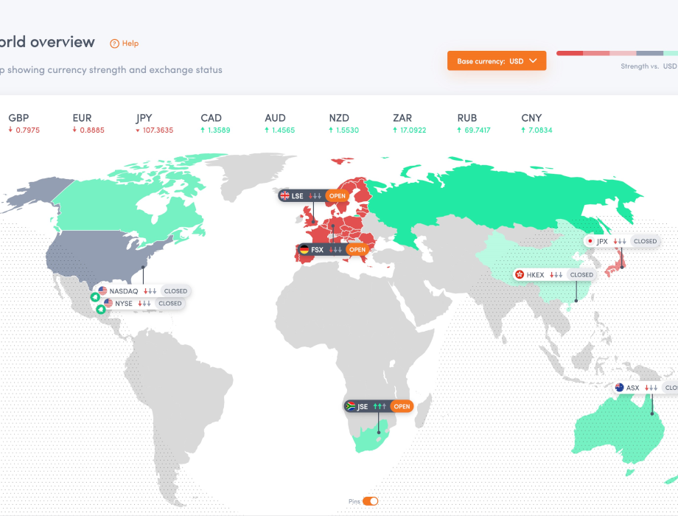Click the FSX trend arrows icon
678x516 pixels.
335,250
